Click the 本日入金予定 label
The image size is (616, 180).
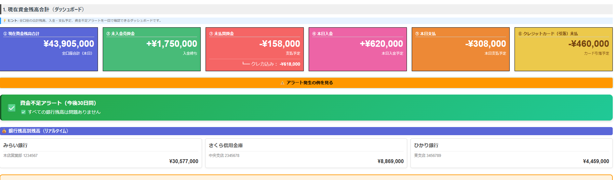(x=392, y=53)
